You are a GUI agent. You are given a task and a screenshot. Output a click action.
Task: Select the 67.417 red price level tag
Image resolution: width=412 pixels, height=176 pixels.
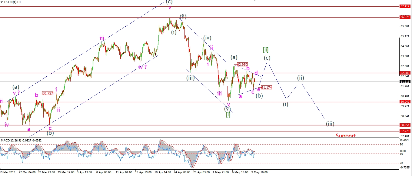(x=405, y=6)
